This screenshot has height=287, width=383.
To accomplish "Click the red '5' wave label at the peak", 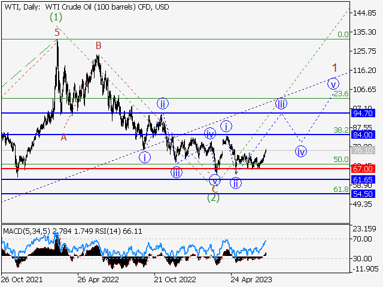I will click(x=57, y=32).
